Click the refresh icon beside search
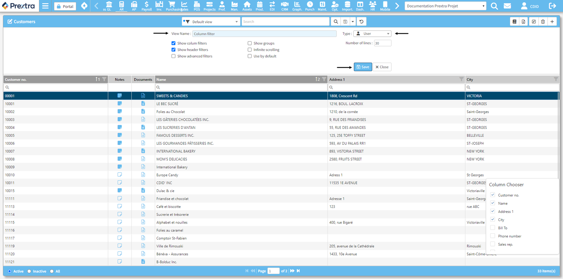The image size is (563, 279). pos(361,22)
